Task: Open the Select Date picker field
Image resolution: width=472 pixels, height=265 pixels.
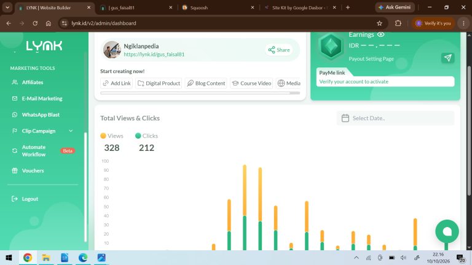Action: click(x=395, y=118)
